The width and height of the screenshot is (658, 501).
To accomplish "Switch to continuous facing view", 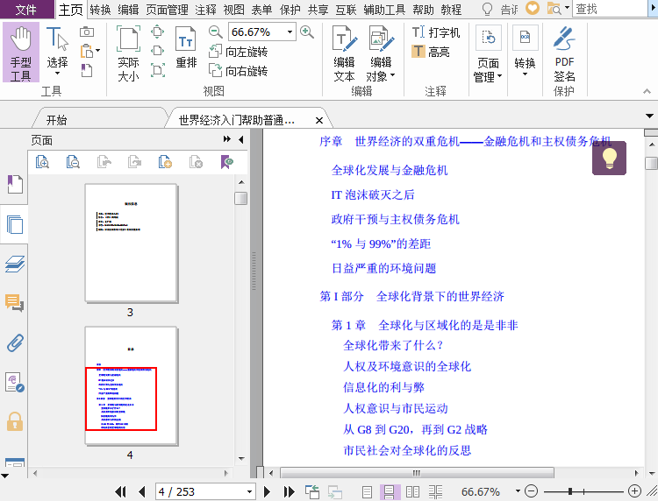I will click(x=435, y=491).
